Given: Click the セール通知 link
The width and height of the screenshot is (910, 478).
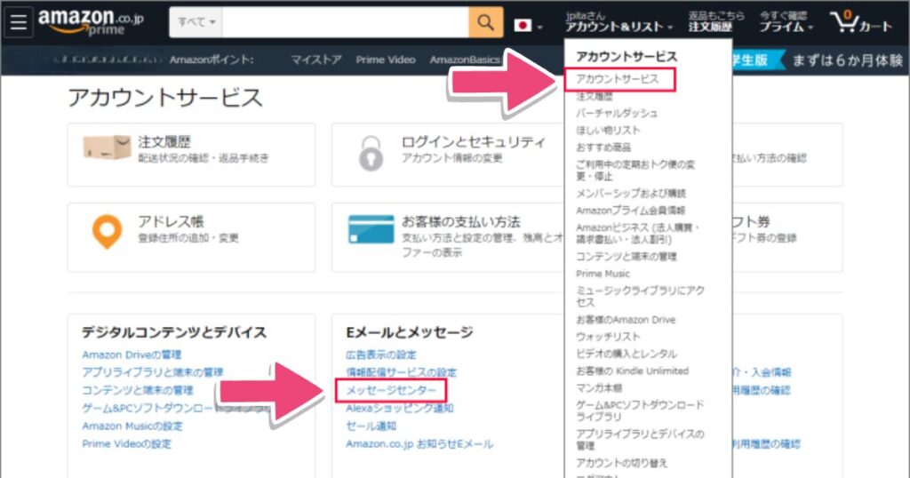Looking at the screenshot, I should tap(371, 426).
